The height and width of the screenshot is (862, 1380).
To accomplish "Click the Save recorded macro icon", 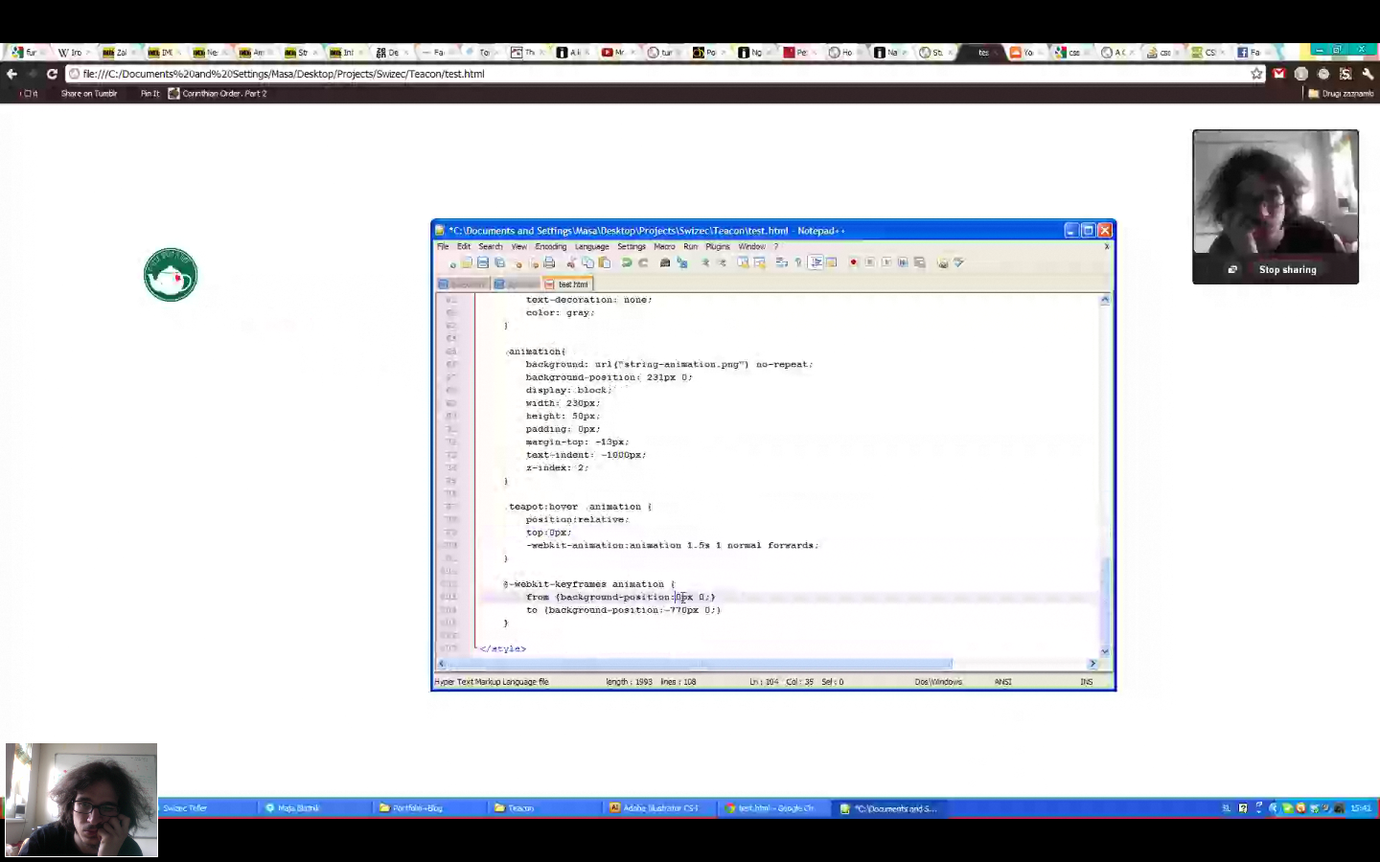I will point(919,262).
